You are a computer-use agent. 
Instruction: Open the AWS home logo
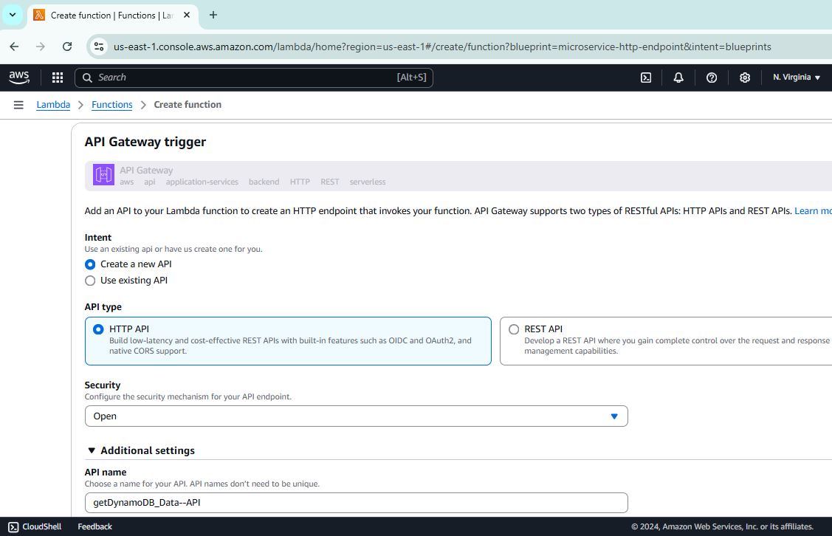(19, 78)
